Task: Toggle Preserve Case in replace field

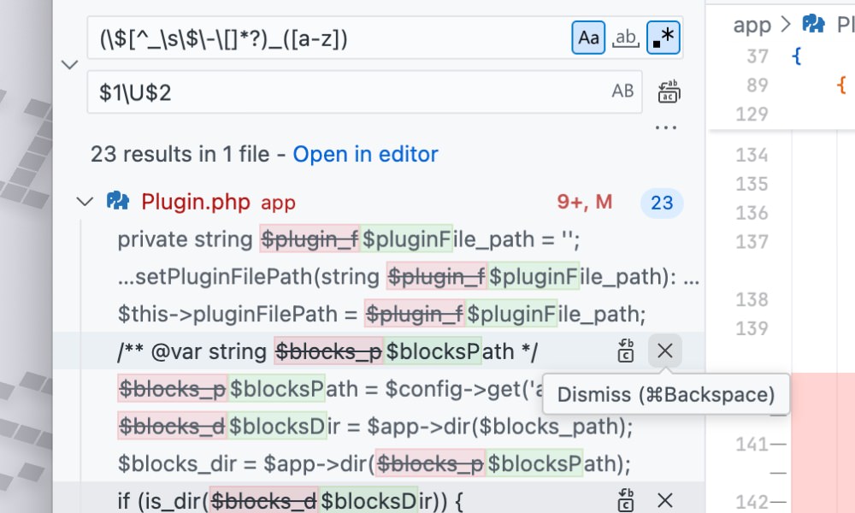Action: click(x=622, y=91)
